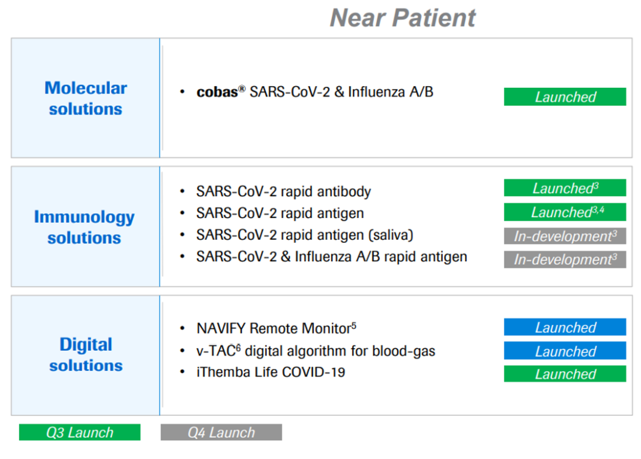Click green Launched badge for iThemba Life

[x=564, y=374]
